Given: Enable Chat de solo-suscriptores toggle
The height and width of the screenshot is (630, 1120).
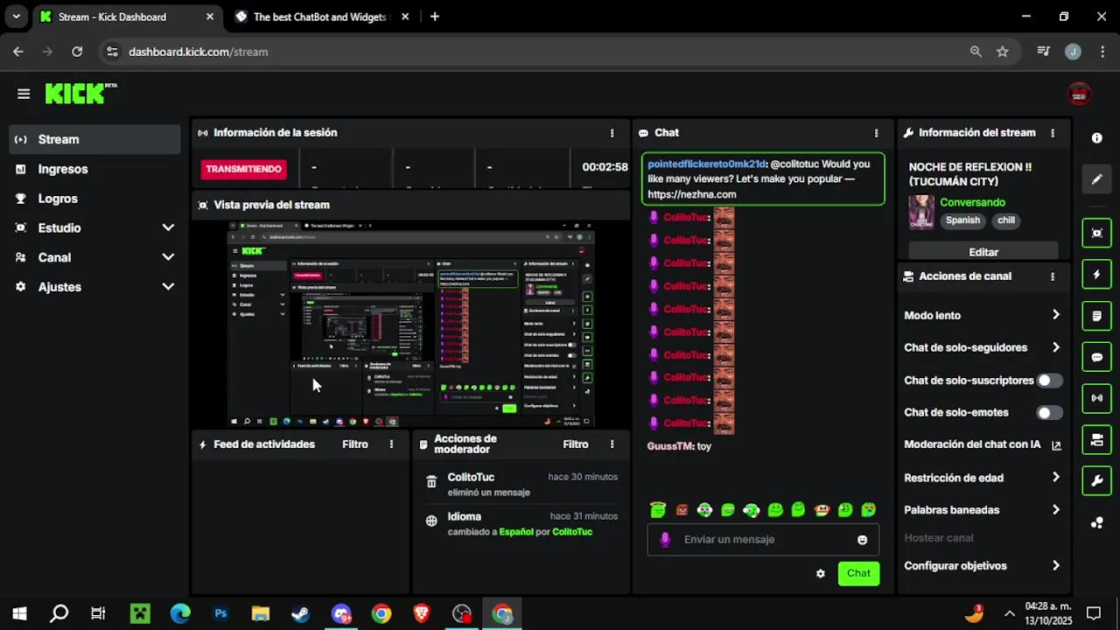Looking at the screenshot, I should click(1049, 381).
